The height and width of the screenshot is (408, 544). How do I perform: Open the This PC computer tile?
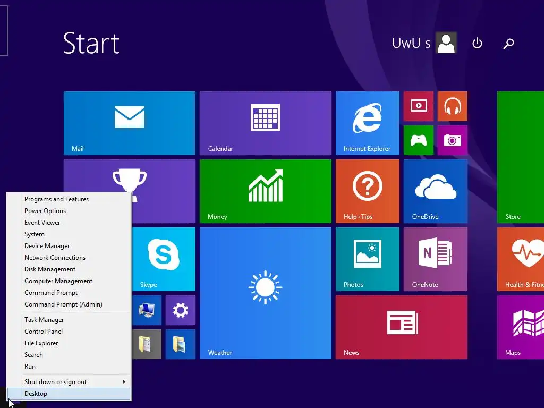tap(147, 310)
